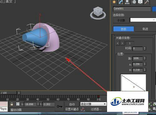Open the Display command panel tab
156x115 pixels.
pyautogui.click(x=140, y=2)
